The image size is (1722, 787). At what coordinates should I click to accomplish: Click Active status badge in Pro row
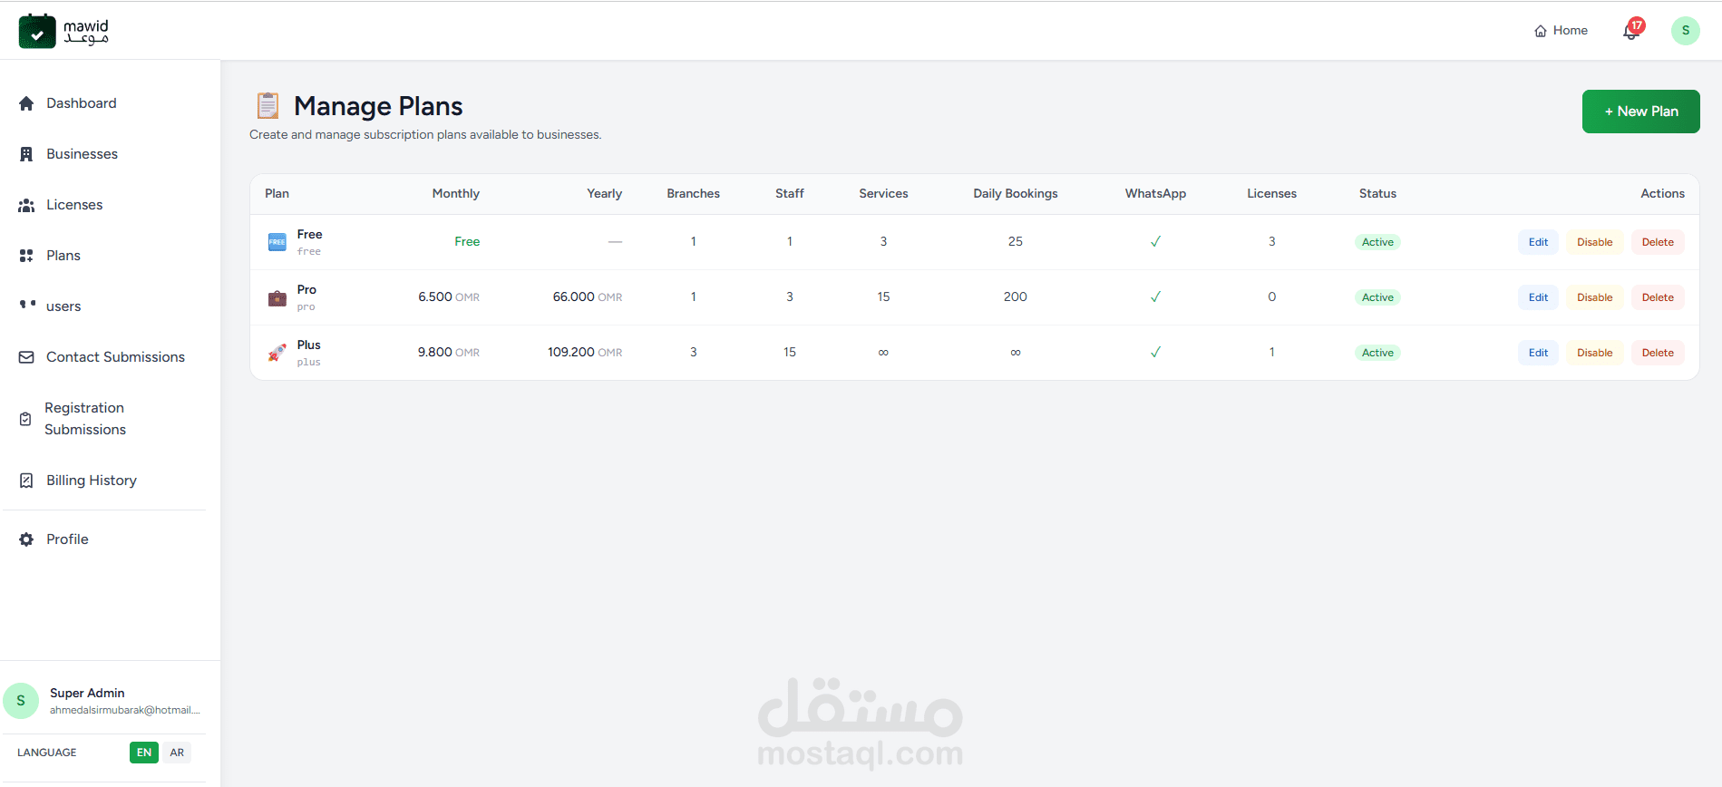pos(1377,297)
